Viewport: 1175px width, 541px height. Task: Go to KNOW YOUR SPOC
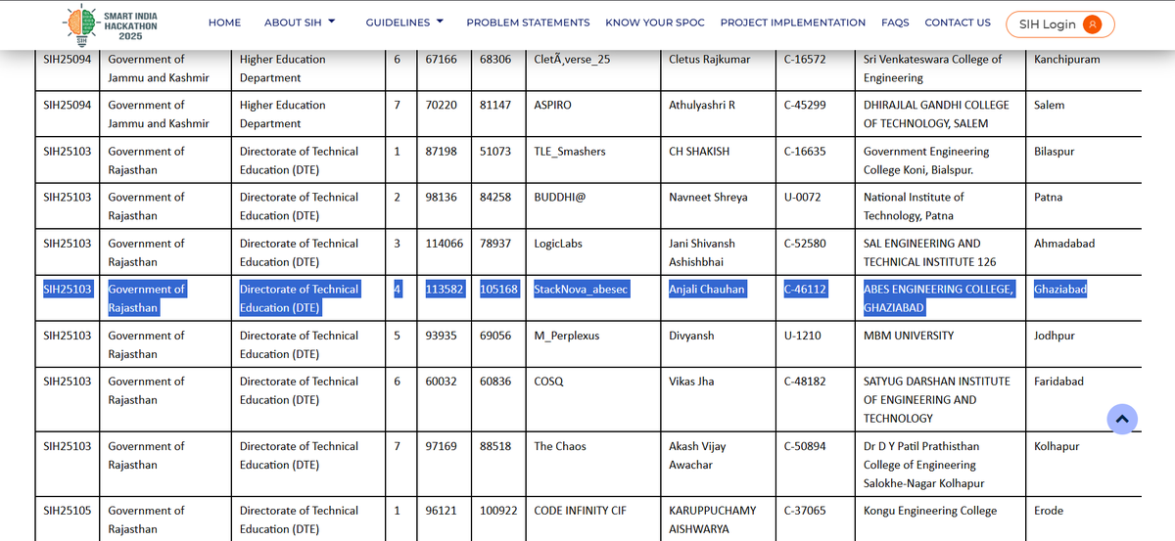[655, 23]
